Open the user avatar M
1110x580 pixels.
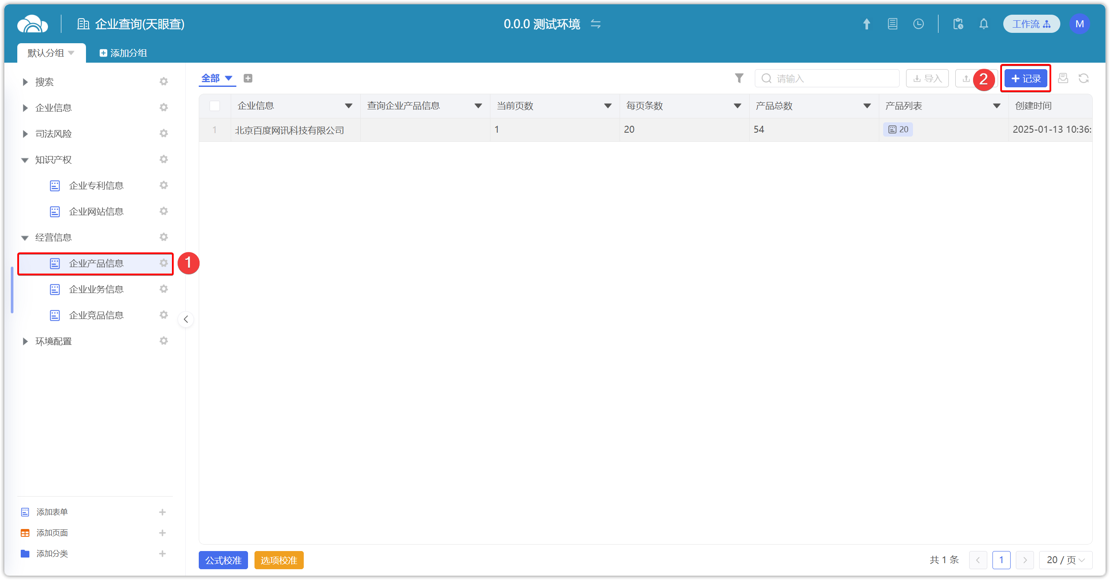coord(1079,24)
